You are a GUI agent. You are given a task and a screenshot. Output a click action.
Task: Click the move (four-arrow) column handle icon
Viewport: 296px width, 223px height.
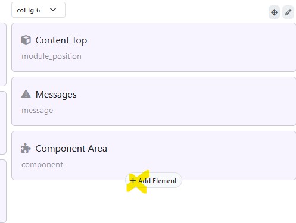(x=274, y=12)
